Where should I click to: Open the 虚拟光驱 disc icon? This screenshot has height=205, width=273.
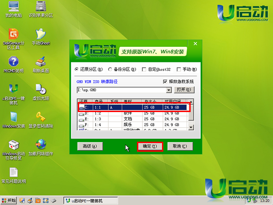point(41,92)
